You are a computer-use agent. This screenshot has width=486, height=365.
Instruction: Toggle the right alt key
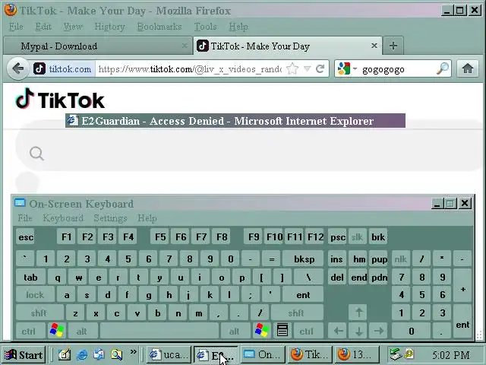click(x=235, y=331)
